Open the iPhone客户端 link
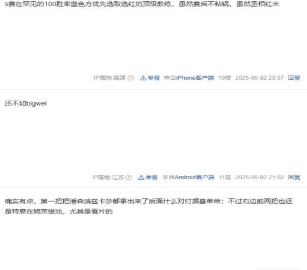 [195, 78]
